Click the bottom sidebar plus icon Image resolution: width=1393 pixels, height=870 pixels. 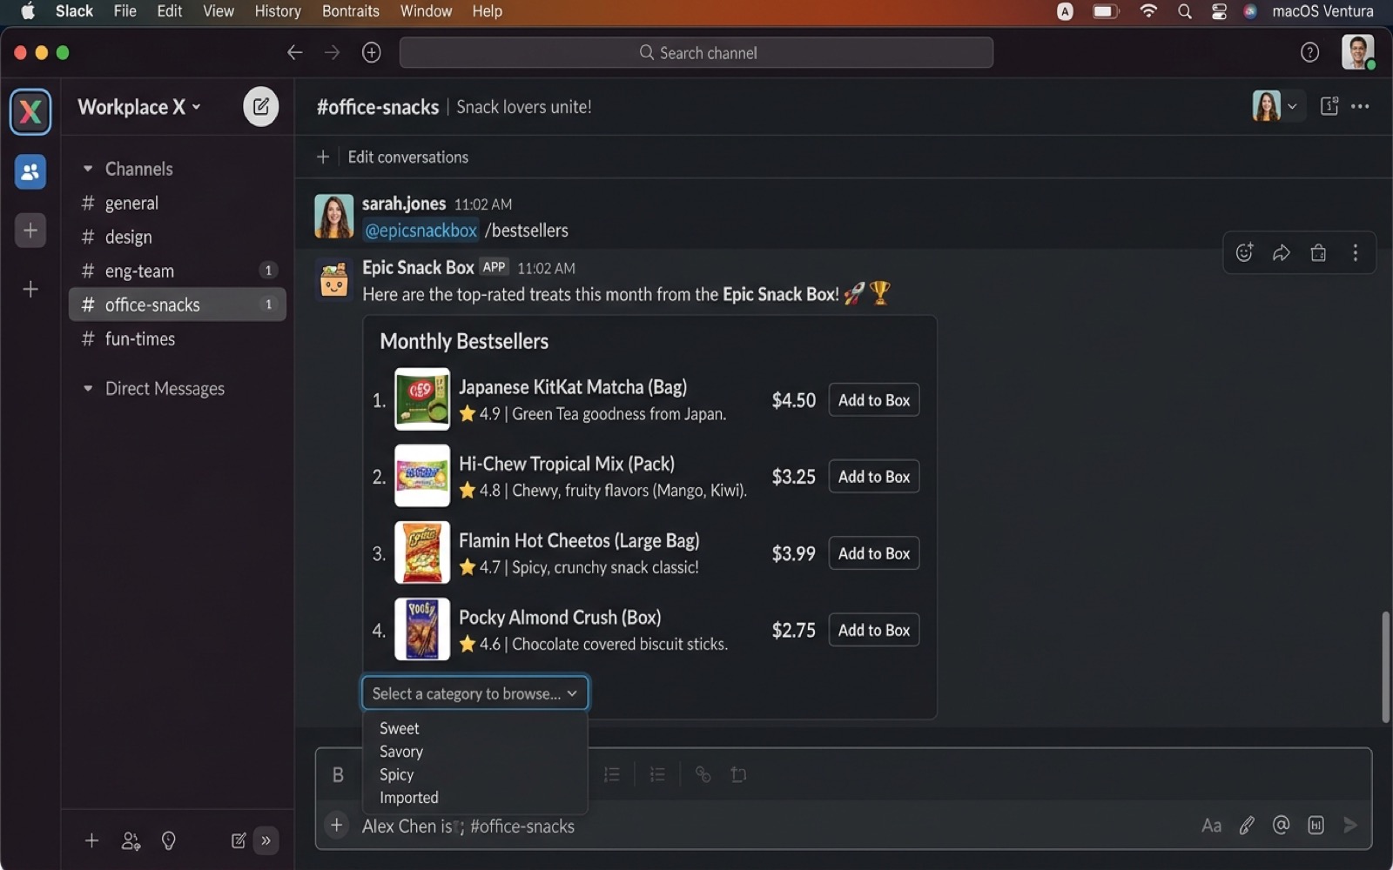tap(91, 840)
